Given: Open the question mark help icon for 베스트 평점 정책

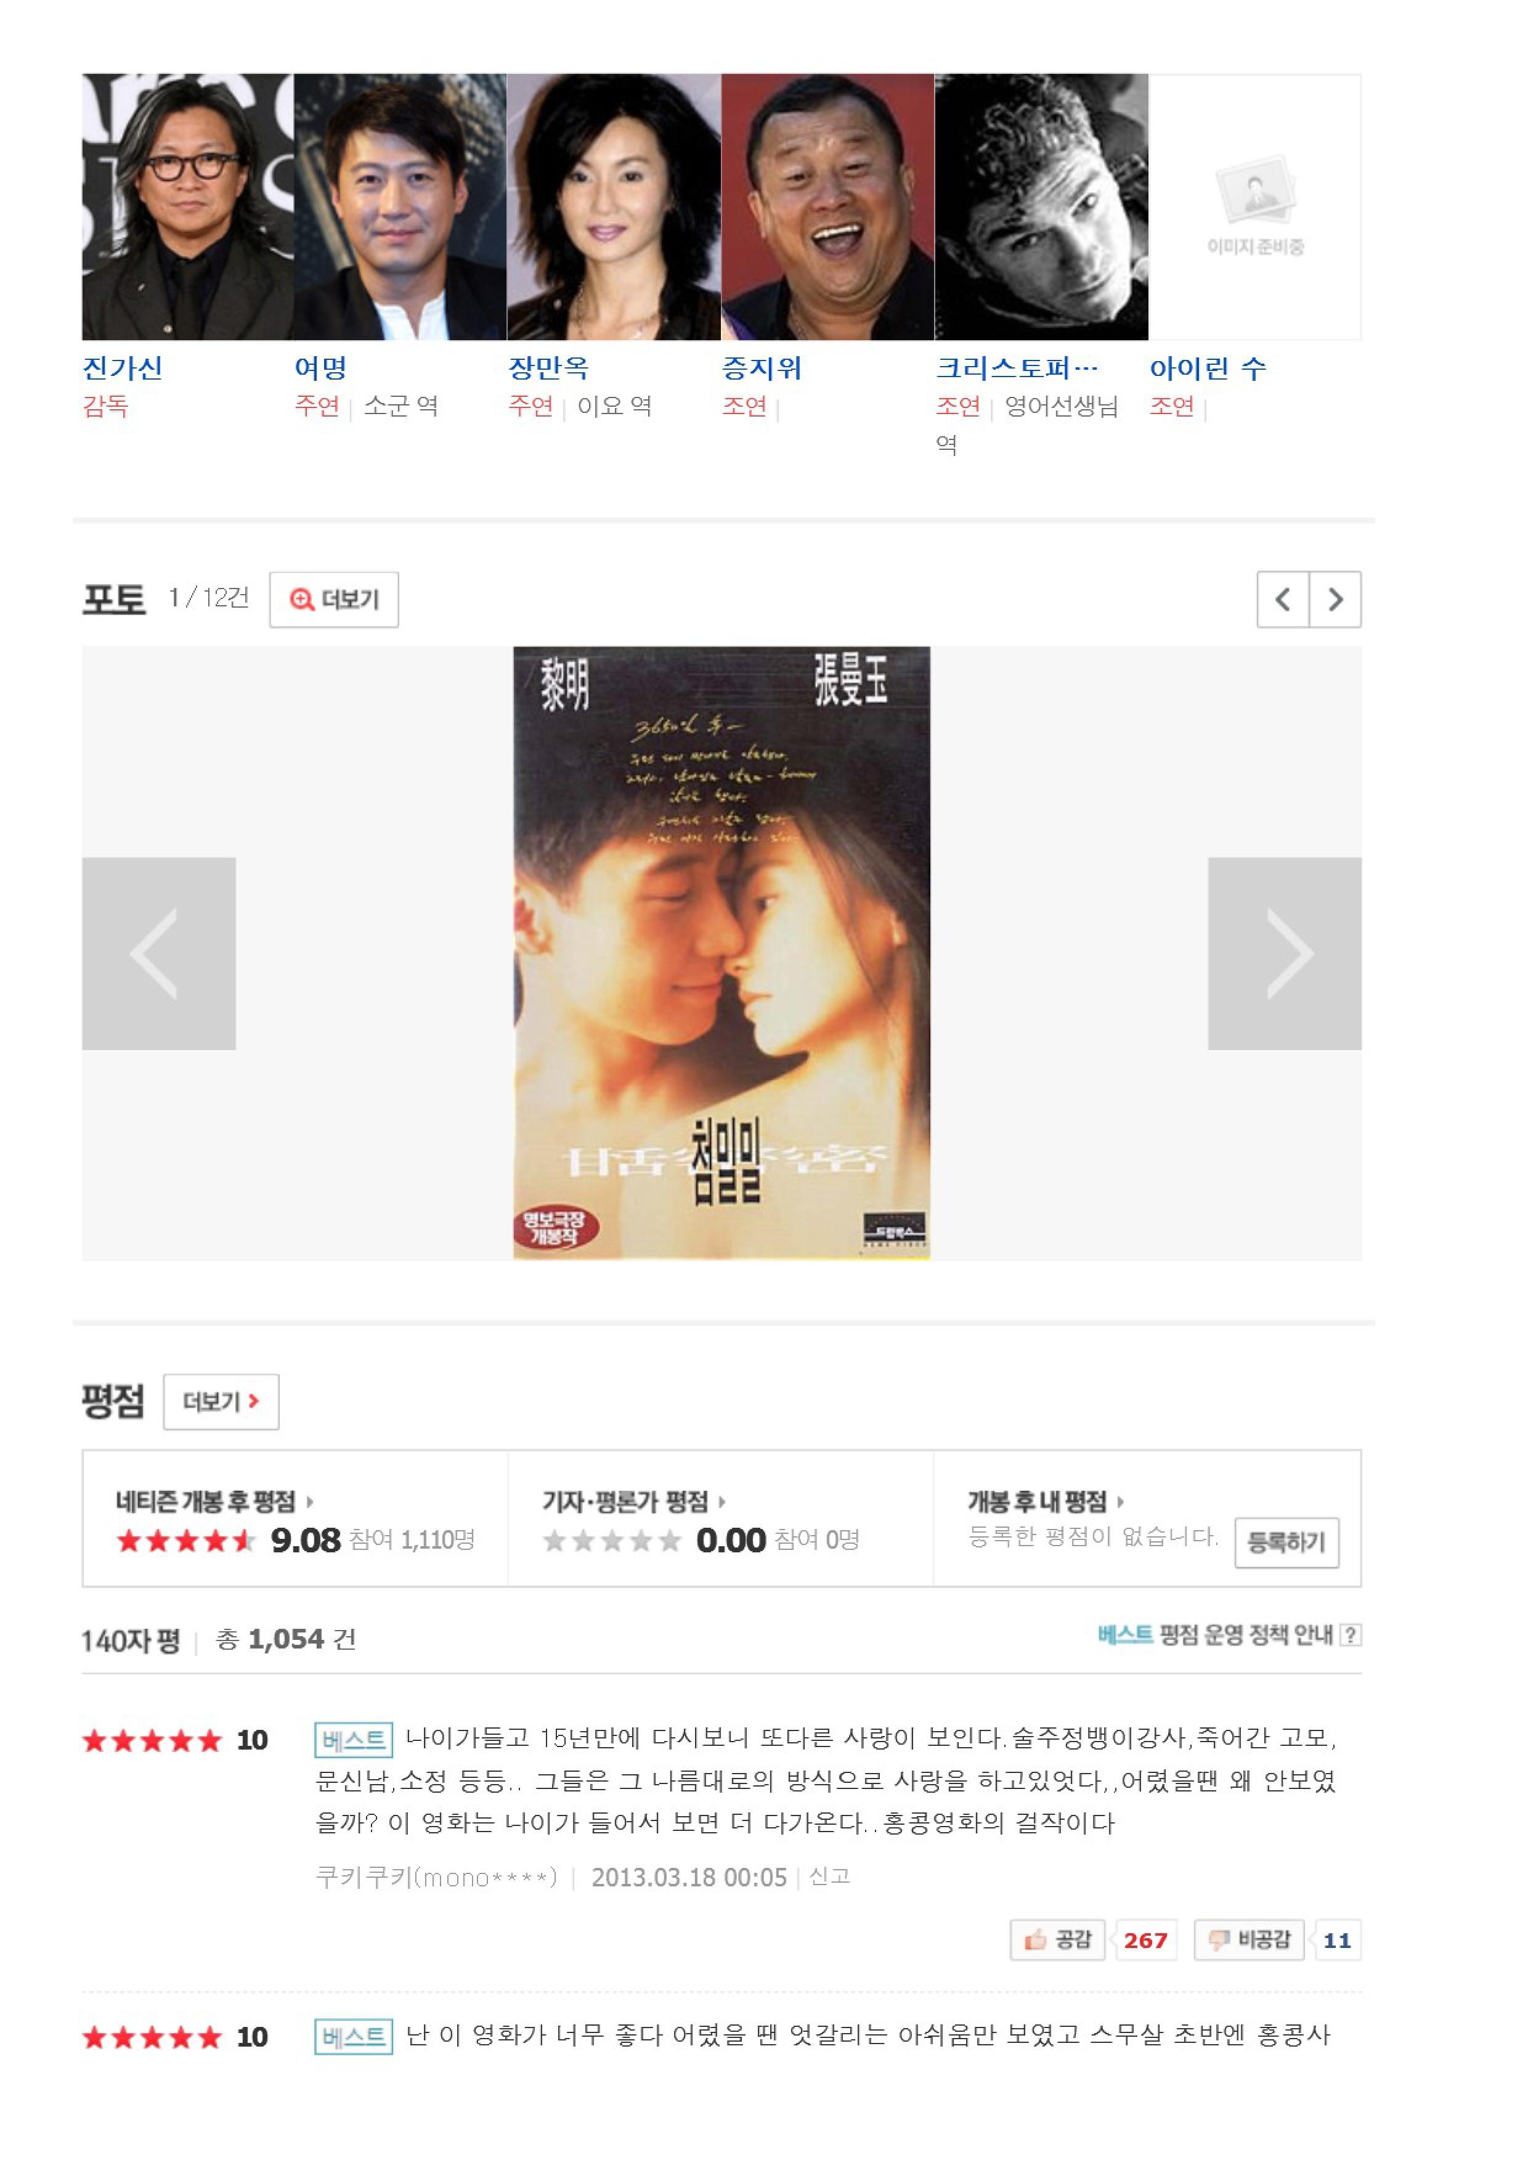Looking at the screenshot, I should tap(1350, 1635).
